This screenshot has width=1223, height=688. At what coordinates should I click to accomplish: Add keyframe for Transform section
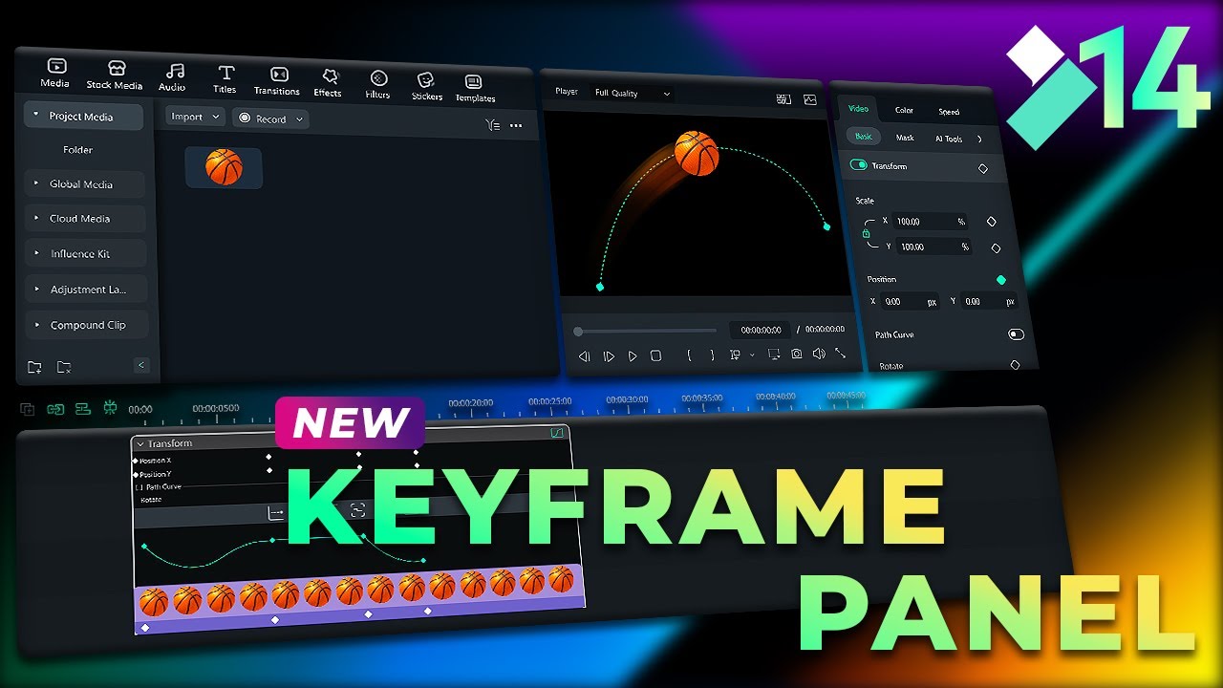983,168
